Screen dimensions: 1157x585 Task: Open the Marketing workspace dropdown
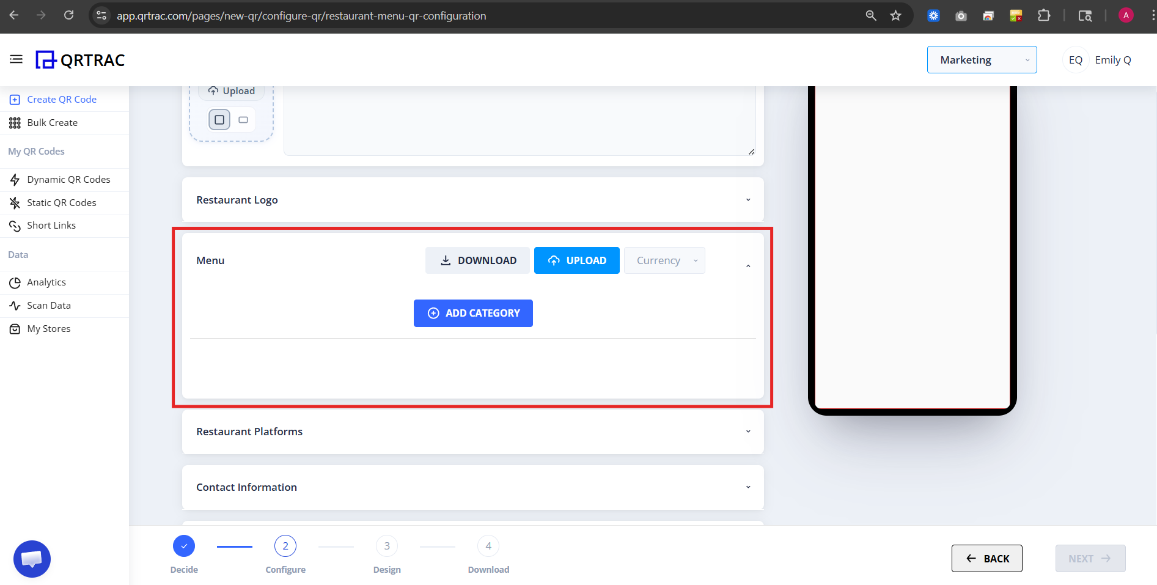coord(982,59)
